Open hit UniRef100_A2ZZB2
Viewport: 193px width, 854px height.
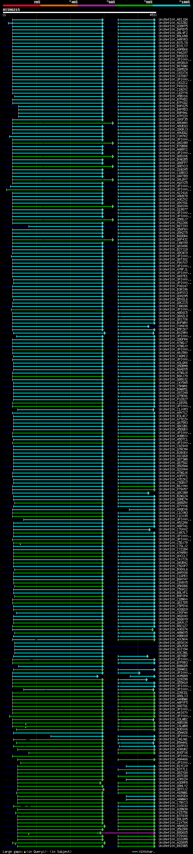pyautogui.click(x=173, y=23)
